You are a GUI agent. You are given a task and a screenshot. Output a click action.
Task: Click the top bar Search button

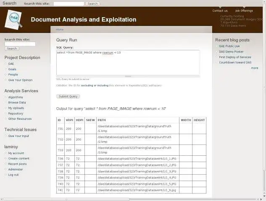point(92,3)
